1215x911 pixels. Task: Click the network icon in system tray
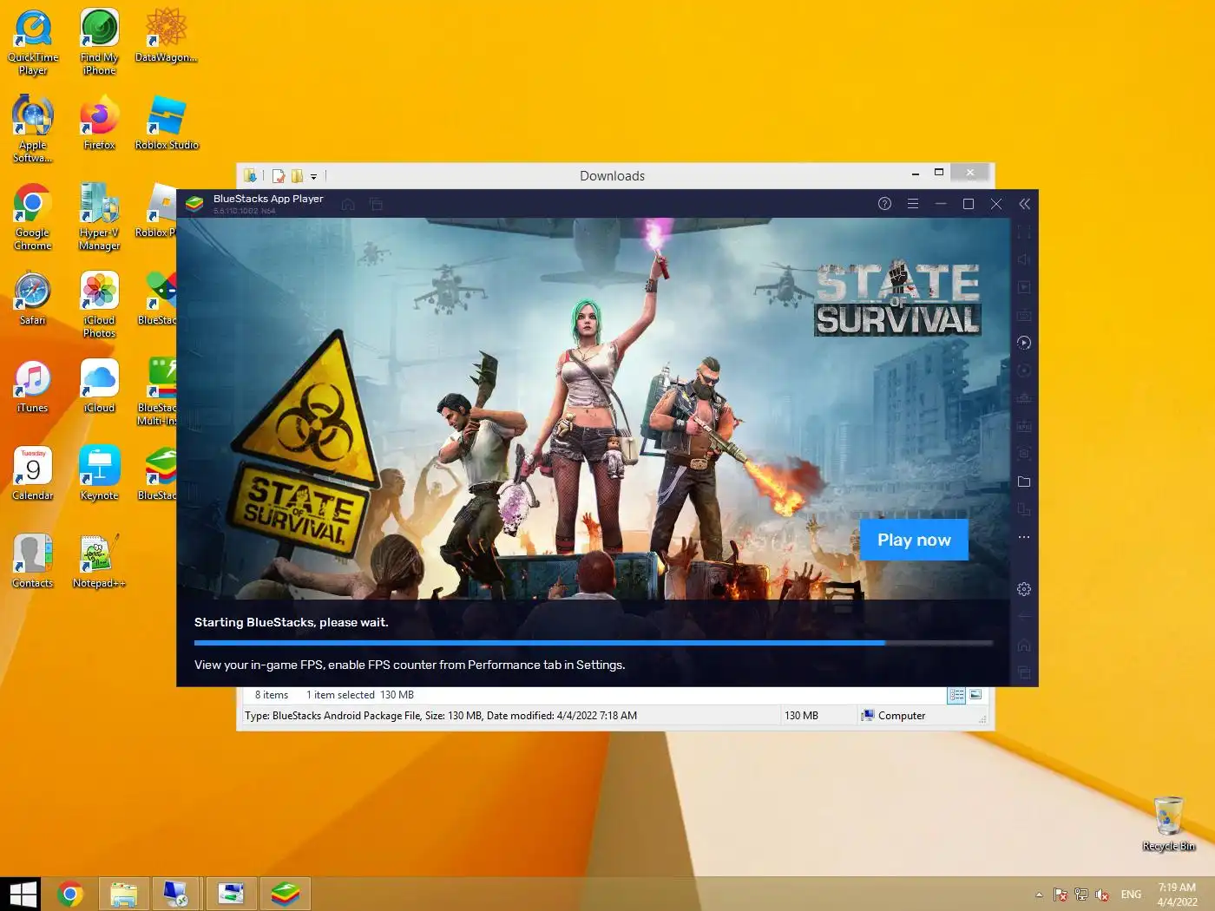tap(1081, 895)
